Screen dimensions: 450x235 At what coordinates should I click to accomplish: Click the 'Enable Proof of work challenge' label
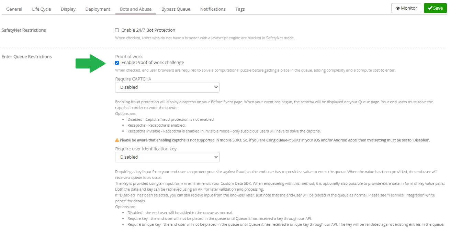(153, 63)
